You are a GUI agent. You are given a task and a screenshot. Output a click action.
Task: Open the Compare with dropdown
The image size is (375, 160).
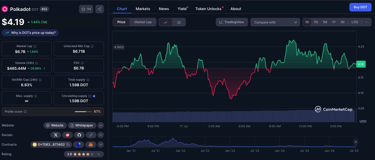275,22
